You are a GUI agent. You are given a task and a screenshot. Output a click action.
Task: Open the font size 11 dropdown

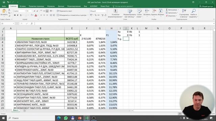point(32,11)
